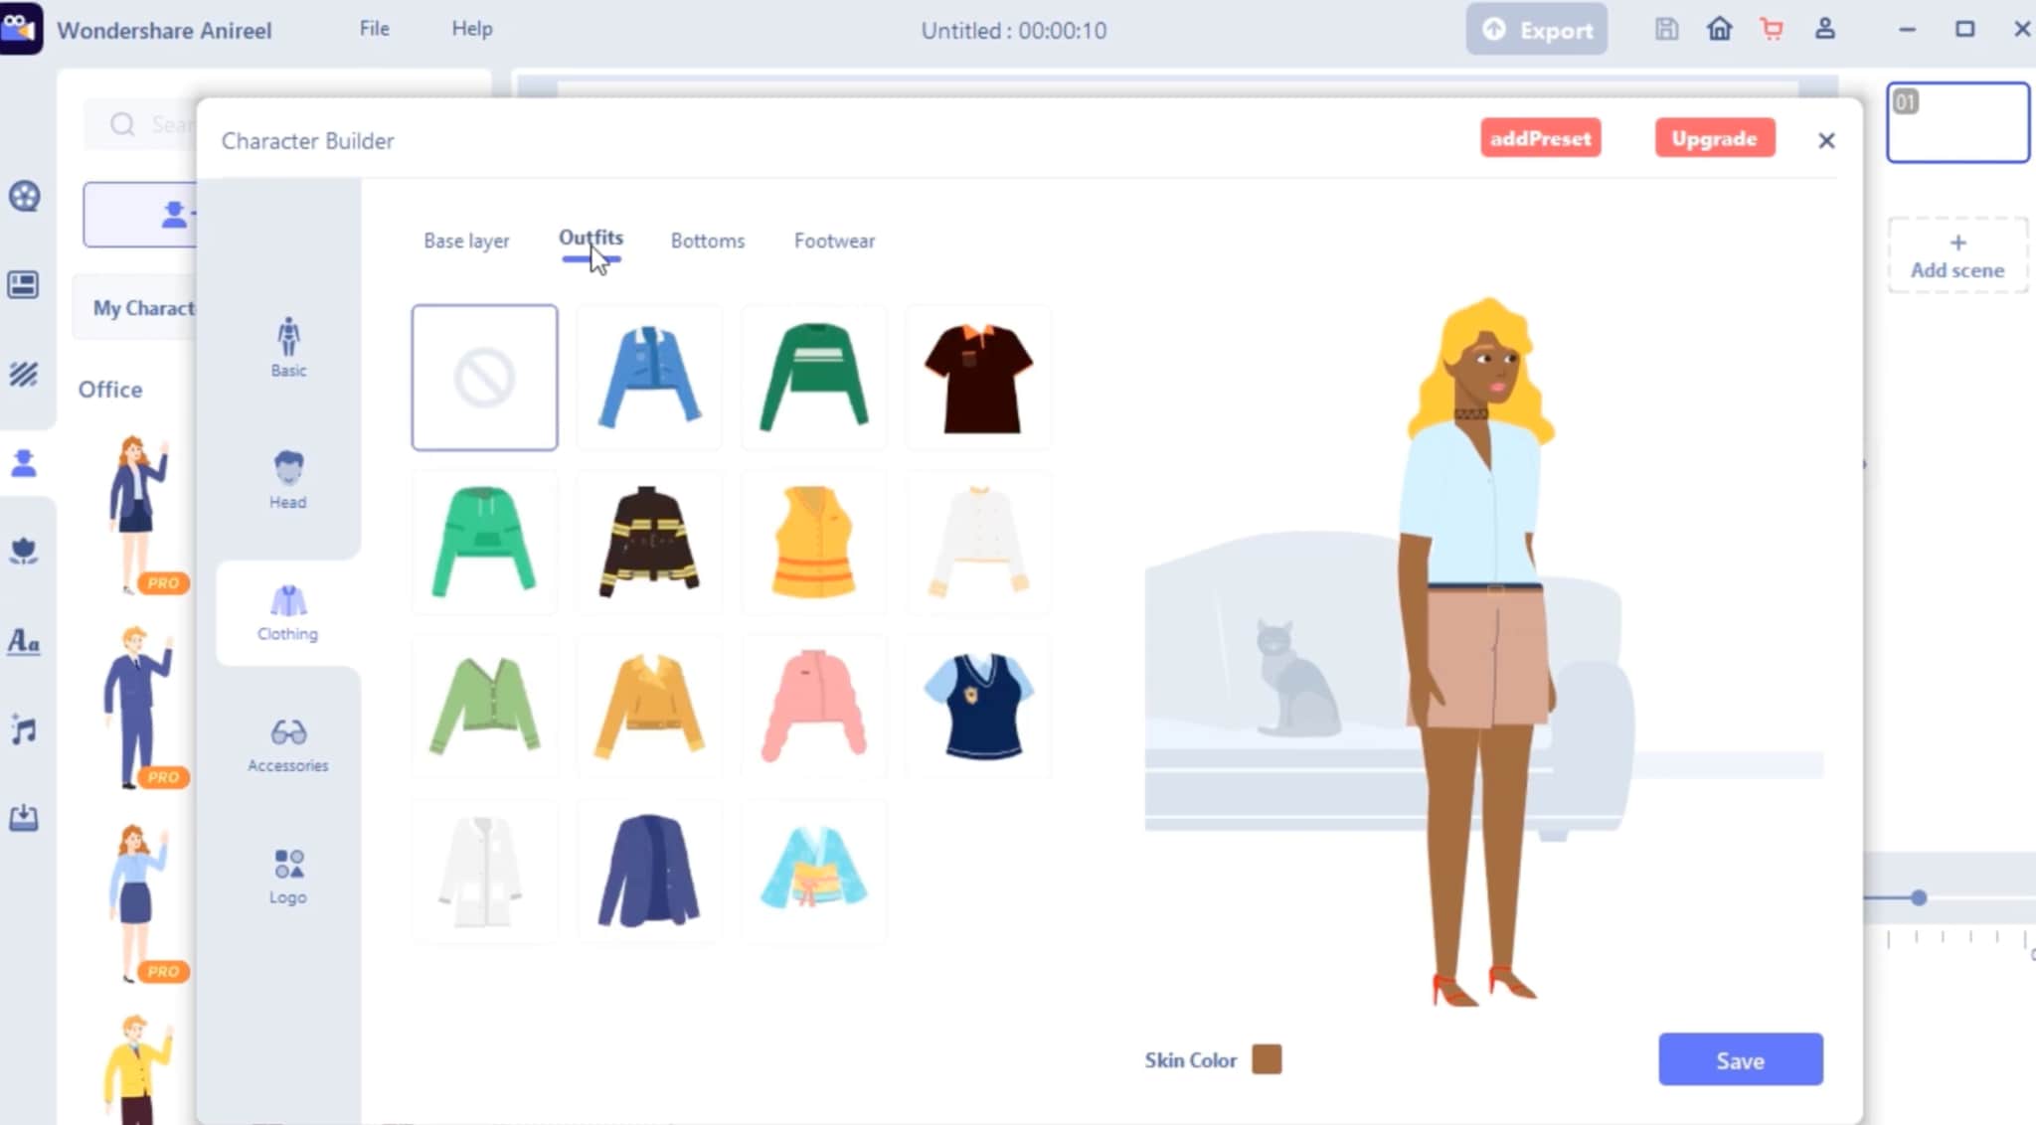This screenshot has height=1125, width=2036.
Task: Switch to the Bottoms tab
Action: [x=707, y=241]
